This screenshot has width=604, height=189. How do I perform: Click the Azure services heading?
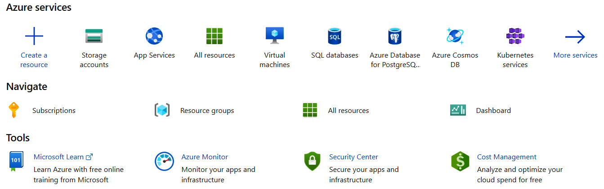click(x=39, y=8)
